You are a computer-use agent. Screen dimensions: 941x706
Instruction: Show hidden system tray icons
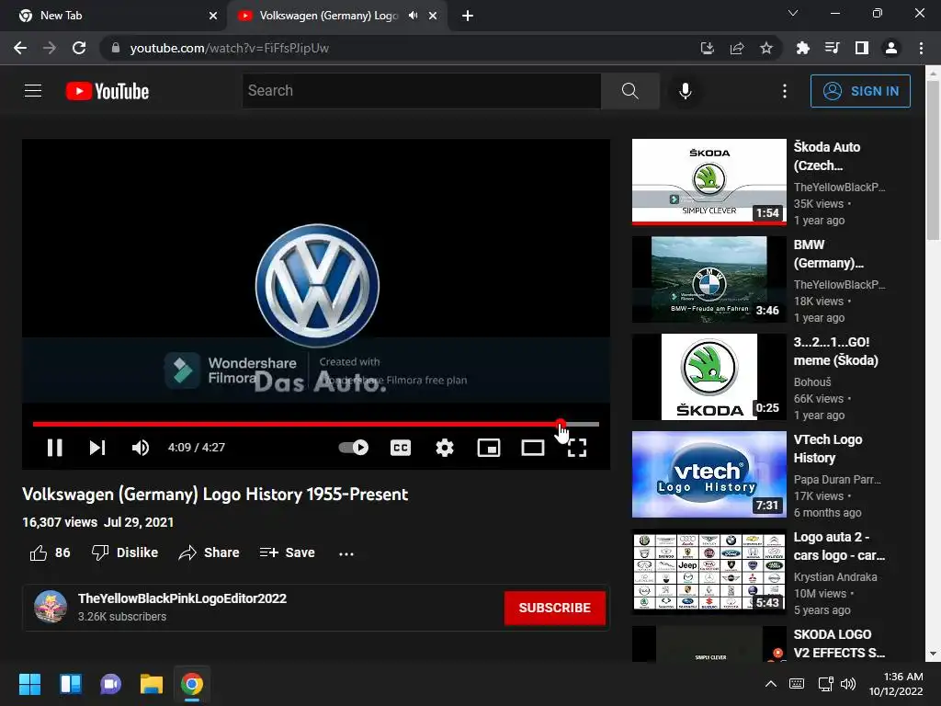(x=771, y=684)
